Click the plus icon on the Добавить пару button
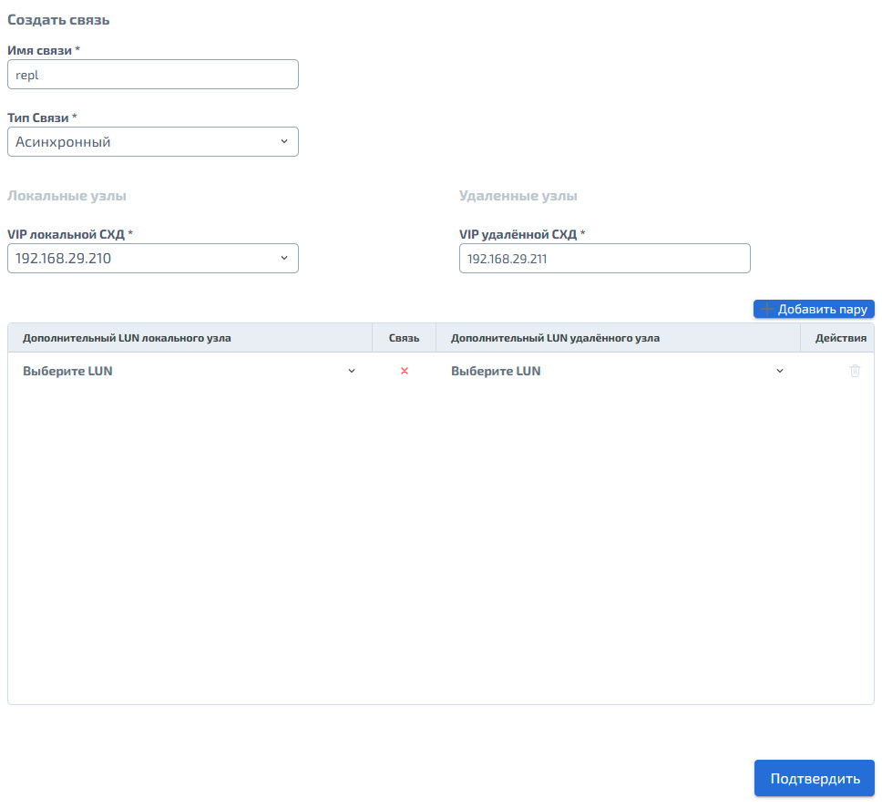The height and width of the screenshot is (808, 882). 766,309
